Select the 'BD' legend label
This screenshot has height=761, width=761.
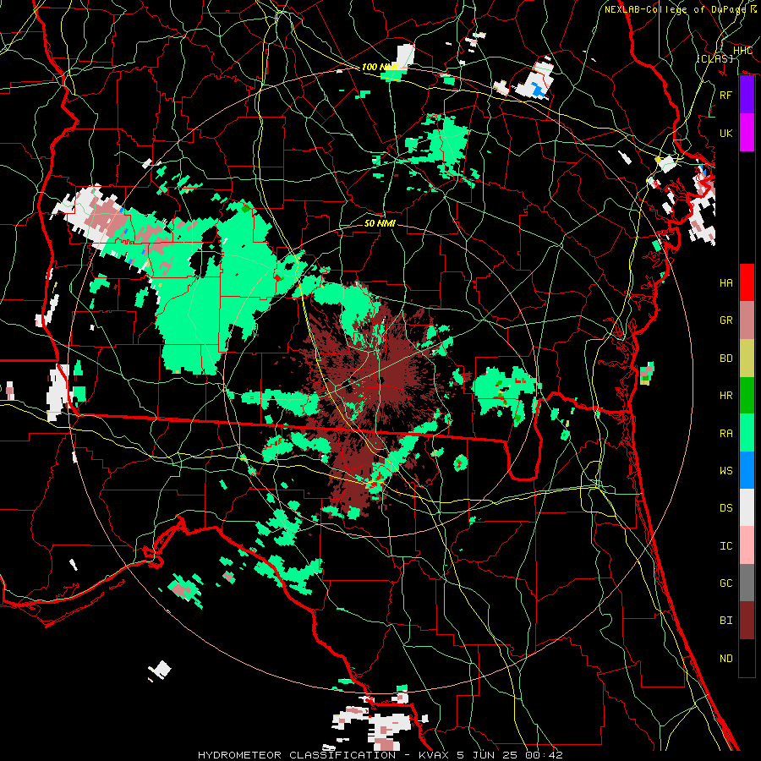[725, 359]
